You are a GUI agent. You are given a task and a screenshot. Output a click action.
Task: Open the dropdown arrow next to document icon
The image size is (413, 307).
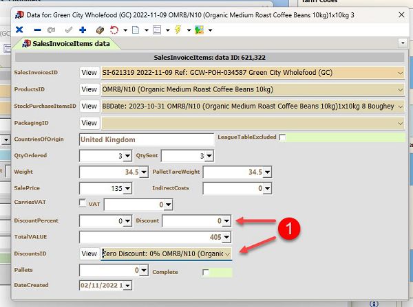click(147, 30)
